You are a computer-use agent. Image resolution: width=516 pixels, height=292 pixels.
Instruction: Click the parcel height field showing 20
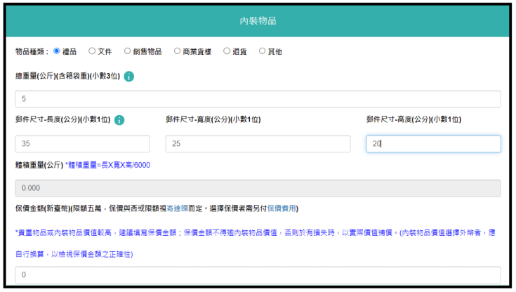[x=432, y=144]
